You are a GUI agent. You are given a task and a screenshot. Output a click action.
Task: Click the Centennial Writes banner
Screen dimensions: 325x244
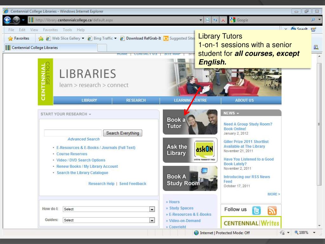pos(251,223)
